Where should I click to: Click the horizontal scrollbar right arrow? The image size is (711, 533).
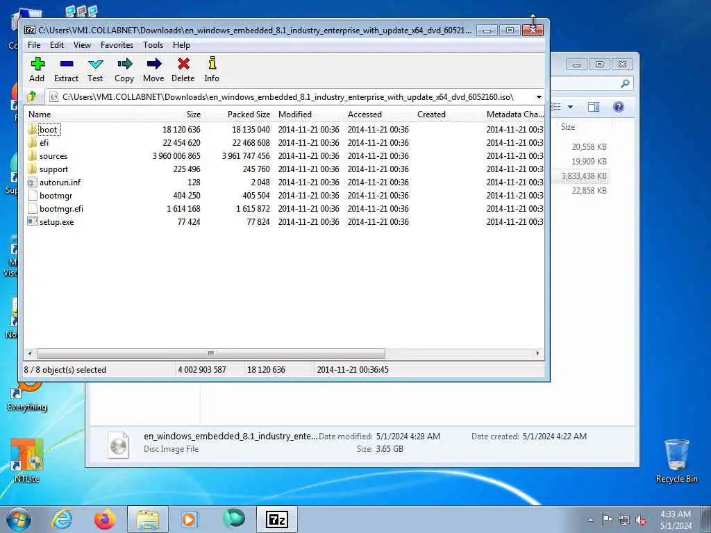(538, 353)
